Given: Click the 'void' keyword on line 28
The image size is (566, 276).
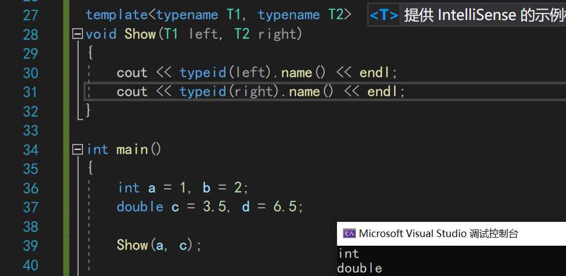Looking at the screenshot, I should tap(101, 34).
